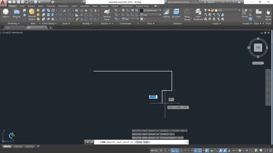
Task: Expand the Solid Editing panel
Action: click(x=49, y=23)
